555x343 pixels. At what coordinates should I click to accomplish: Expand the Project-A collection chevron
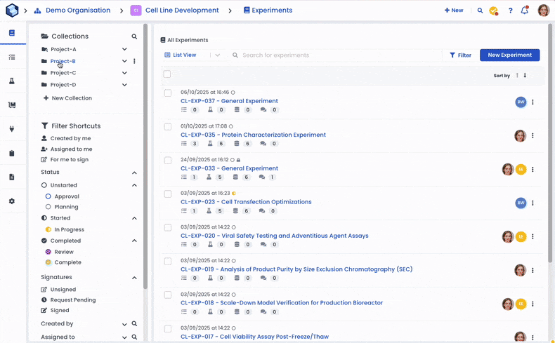(124, 49)
